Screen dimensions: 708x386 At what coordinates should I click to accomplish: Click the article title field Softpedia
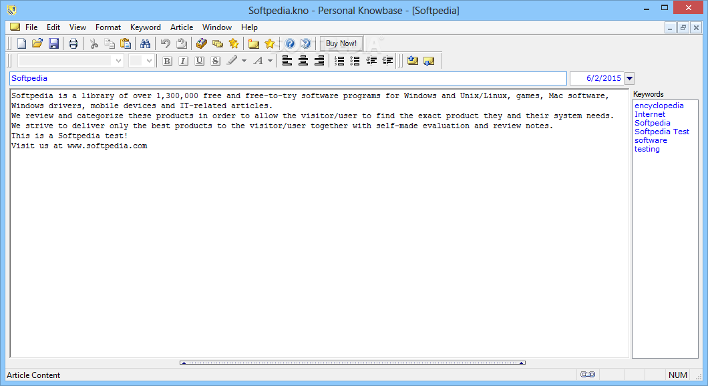point(288,78)
